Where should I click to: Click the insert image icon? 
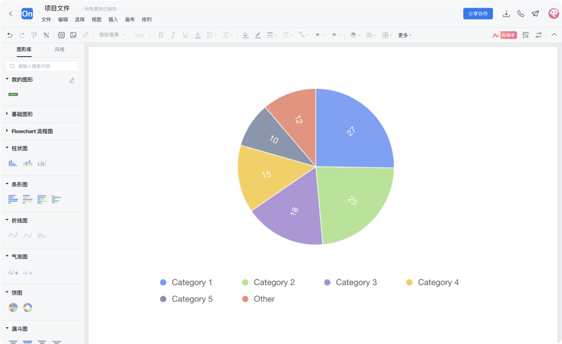pos(73,35)
